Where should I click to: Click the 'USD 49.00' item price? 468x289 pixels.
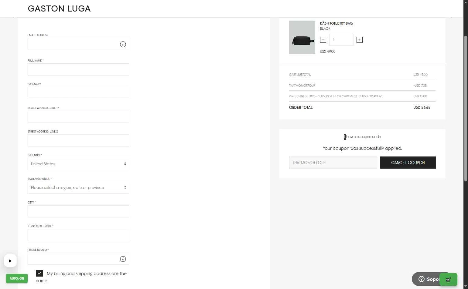coord(328,52)
